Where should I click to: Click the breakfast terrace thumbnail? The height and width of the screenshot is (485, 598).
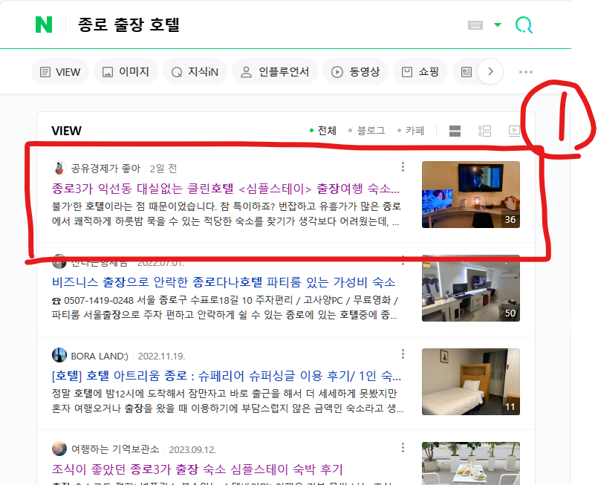point(471,463)
